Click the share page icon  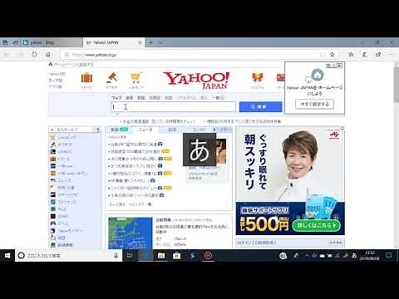378,55
